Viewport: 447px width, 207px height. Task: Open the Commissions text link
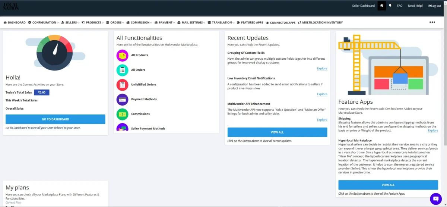pyautogui.click(x=140, y=114)
